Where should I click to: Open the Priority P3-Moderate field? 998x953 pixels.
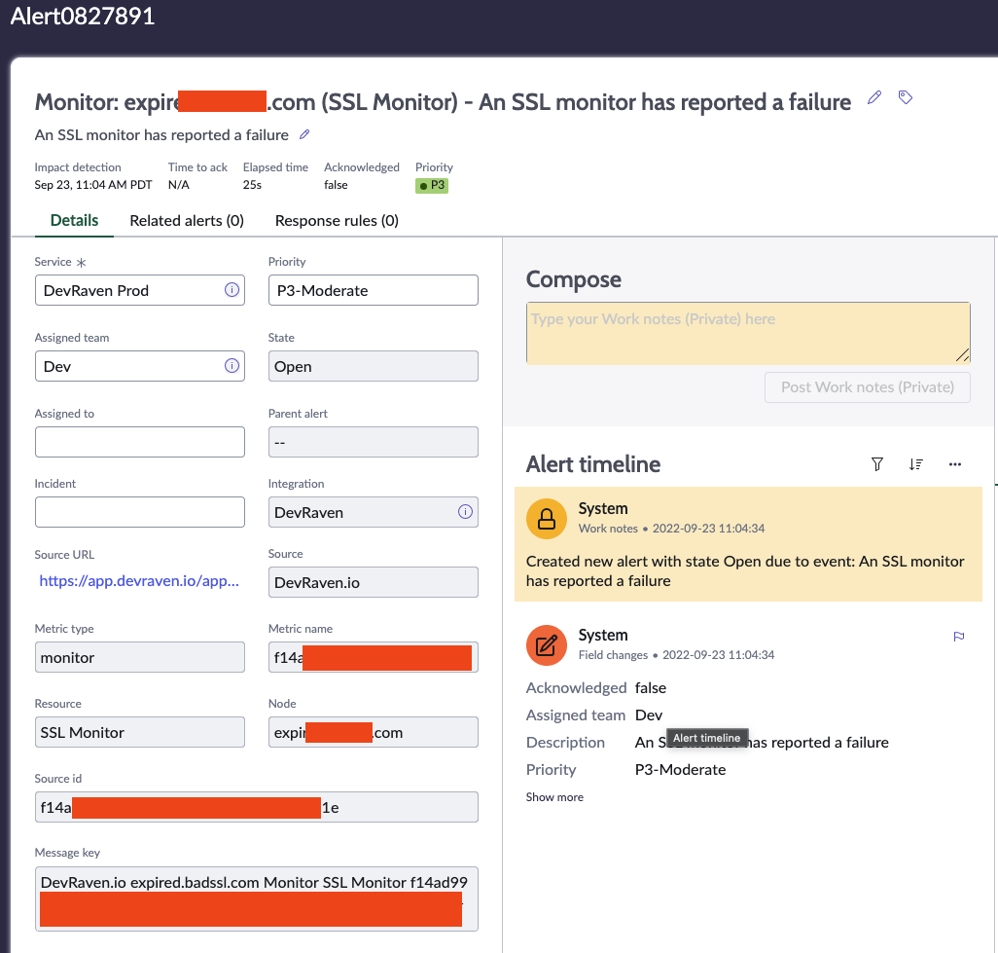(373, 290)
